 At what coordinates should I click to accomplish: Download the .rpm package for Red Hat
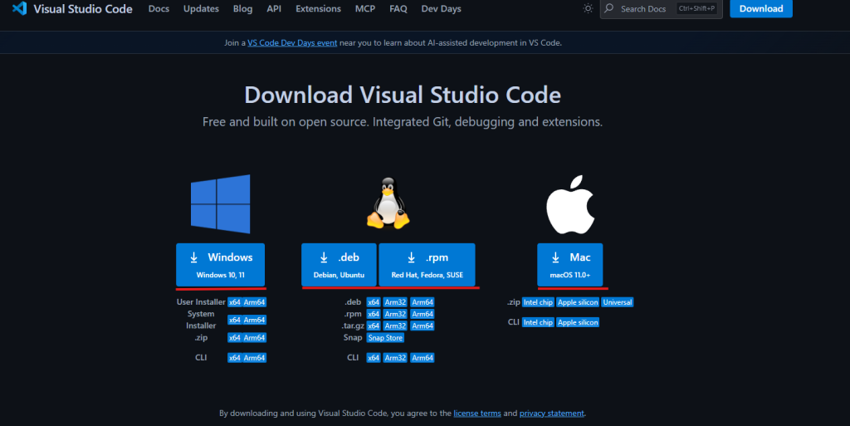coord(427,264)
